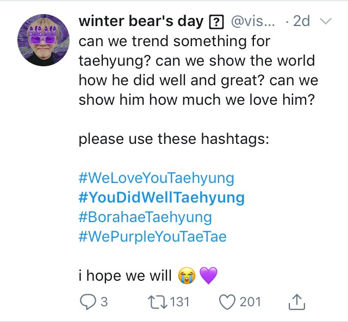Click the reply speech bubble icon

click(88, 302)
